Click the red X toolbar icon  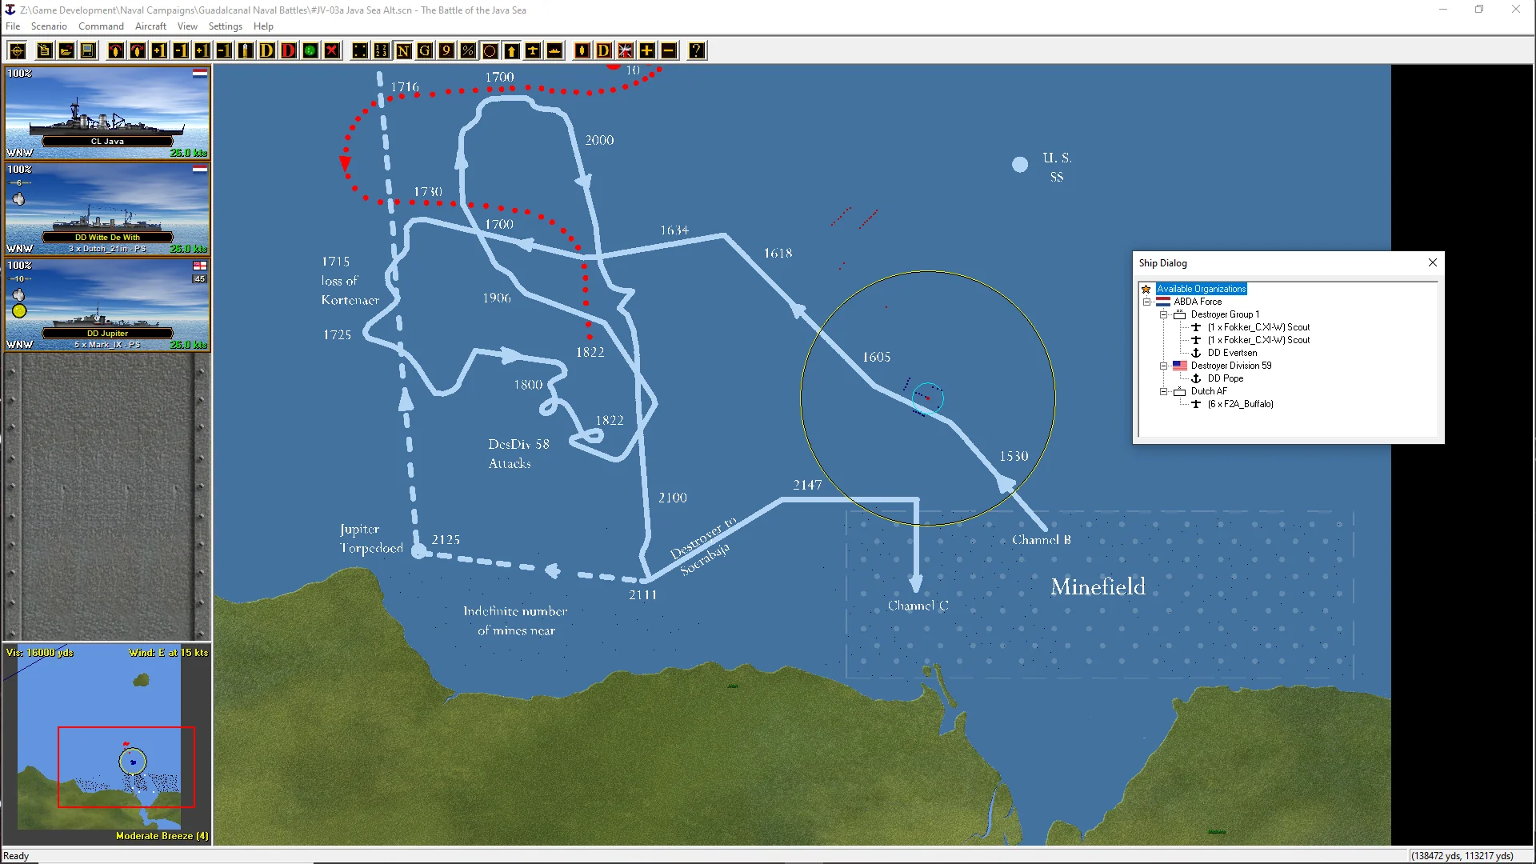pos(332,50)
